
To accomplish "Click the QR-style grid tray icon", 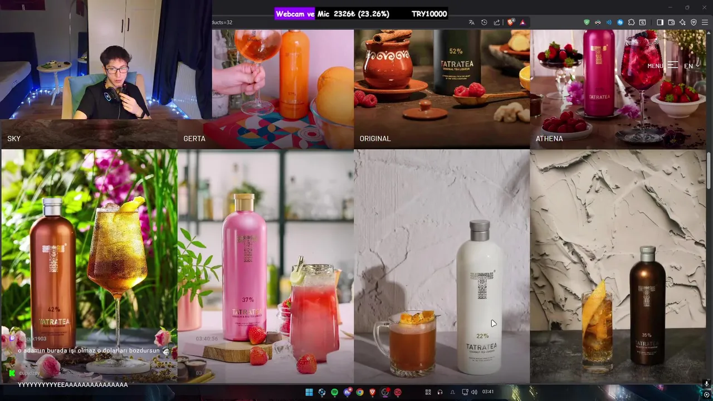I will pyautogui.click(x=428, y=392).
